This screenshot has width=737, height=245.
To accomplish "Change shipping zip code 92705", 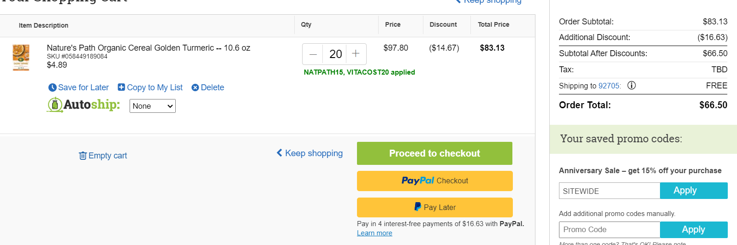I will [x=609, y=86].
